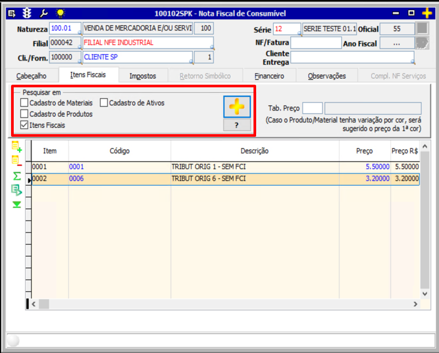Viewport: 439px width, 353px height.
Task: Open the Observações tab
Action: [x=327, y=76]
